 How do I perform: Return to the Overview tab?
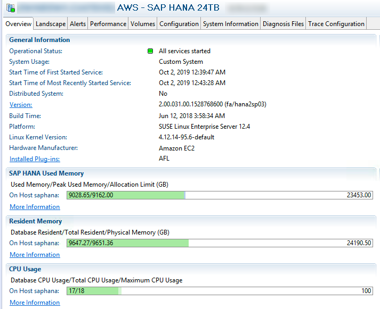click(19, 24)
